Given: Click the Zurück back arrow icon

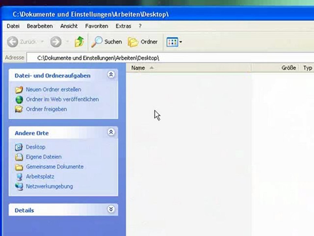Looking at the screenshot, I should pos(13,42).
